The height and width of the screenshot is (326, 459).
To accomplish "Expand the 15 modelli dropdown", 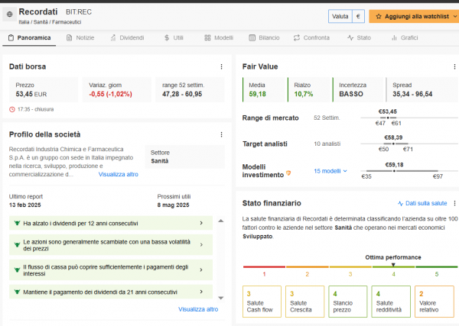I will click(330, 171).
